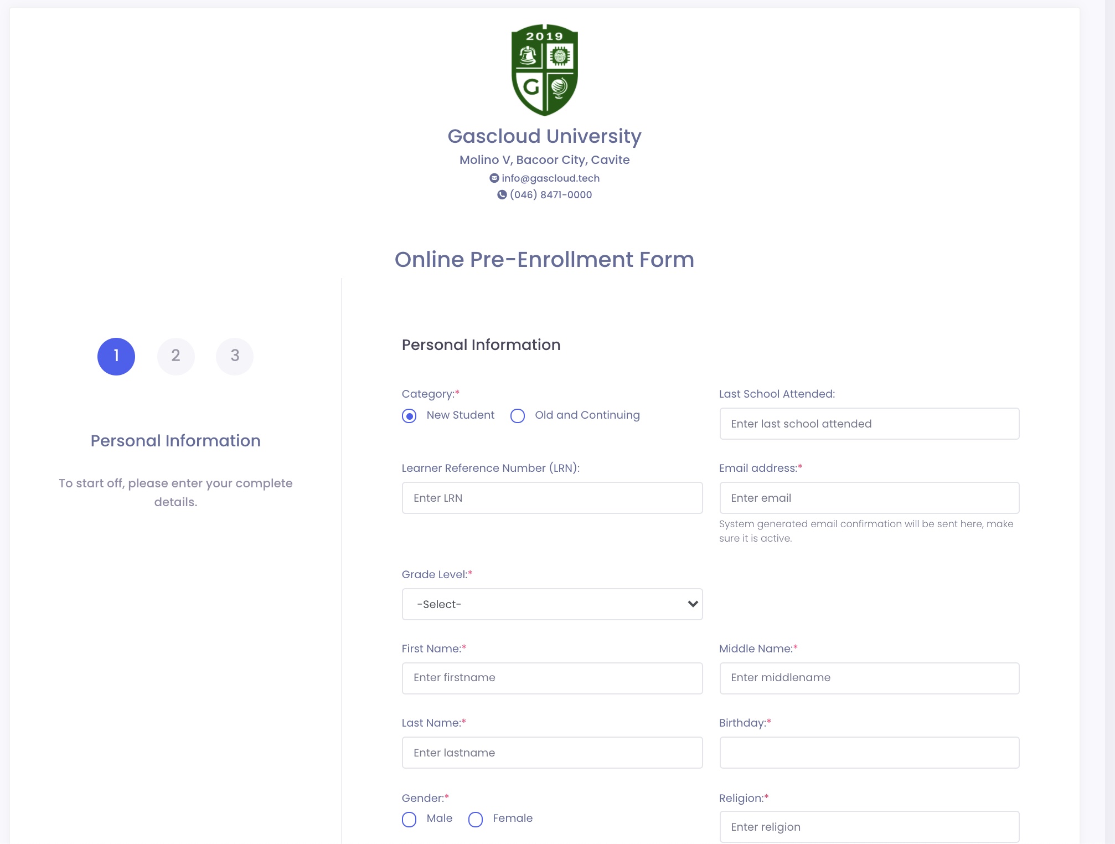
Task: Click the Last School Attended field
Action: coord(869,424)
